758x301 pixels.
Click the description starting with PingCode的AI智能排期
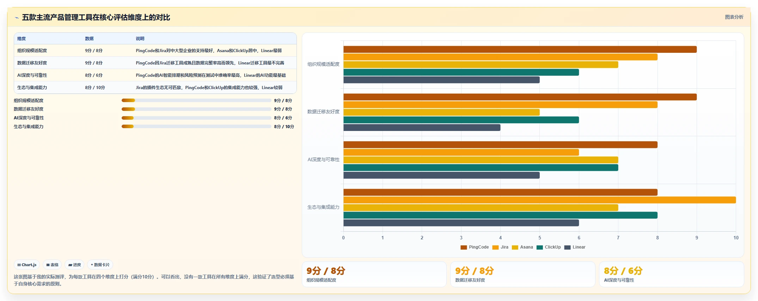pyautogui.click(x=211, y=75)
